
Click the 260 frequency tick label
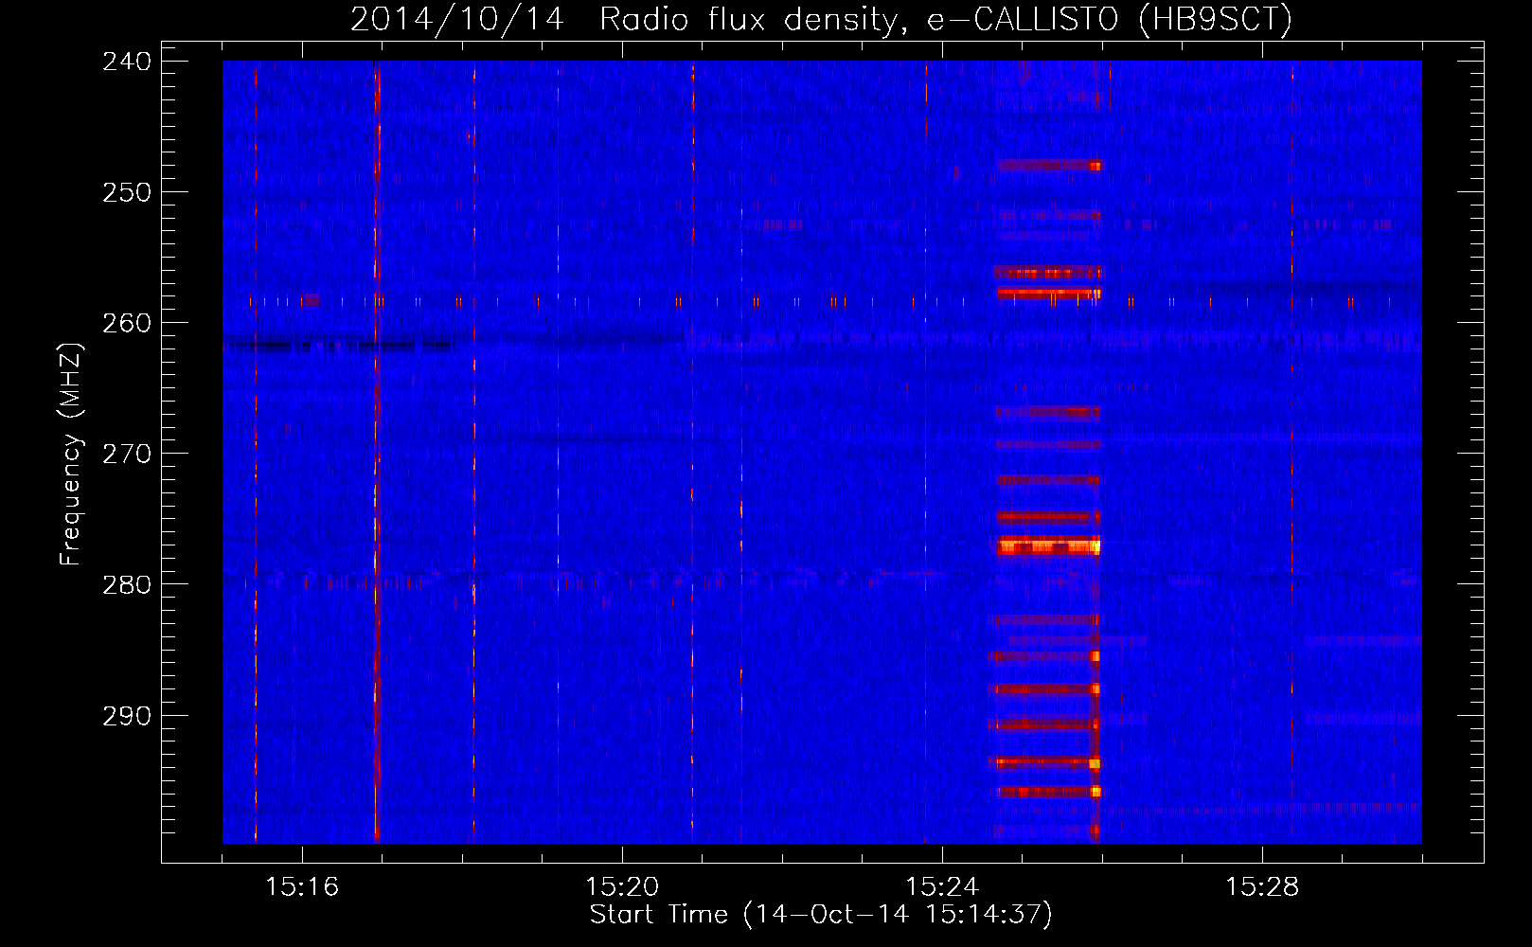[x=126, y=323]
